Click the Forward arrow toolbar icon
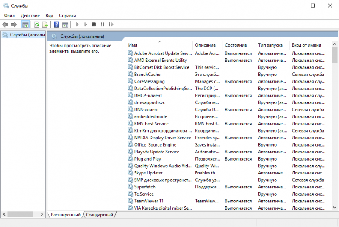This screenshot has width=339, height=227. click(x=14, y=25)
